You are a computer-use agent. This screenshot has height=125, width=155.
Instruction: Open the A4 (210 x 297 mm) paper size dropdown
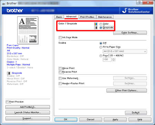coord(125,51)
